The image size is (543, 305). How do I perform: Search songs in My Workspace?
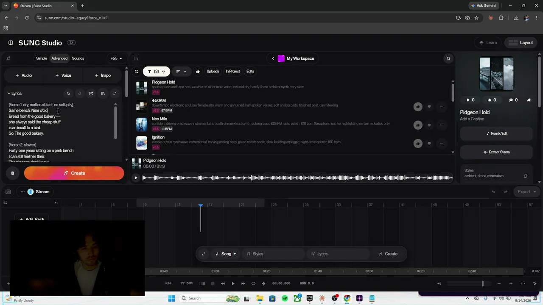click(x=448, y=58)
